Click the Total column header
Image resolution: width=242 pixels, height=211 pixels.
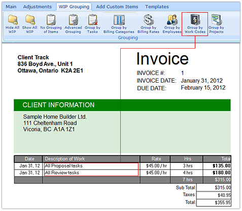pyautogui.click(x=217, y=159)
